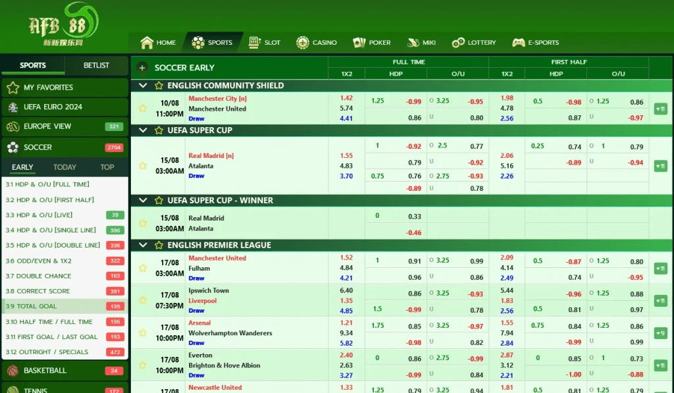674x393 pixels.
Task: Open the Poker cards icon
Action: tap(359, 43)
